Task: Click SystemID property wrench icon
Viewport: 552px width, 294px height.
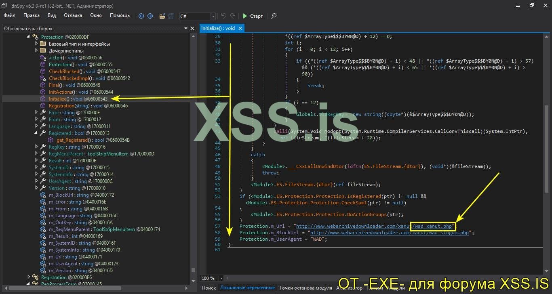Action: [43, 167]
